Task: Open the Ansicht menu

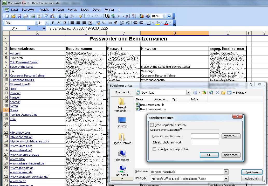Action: pos(44,10)
